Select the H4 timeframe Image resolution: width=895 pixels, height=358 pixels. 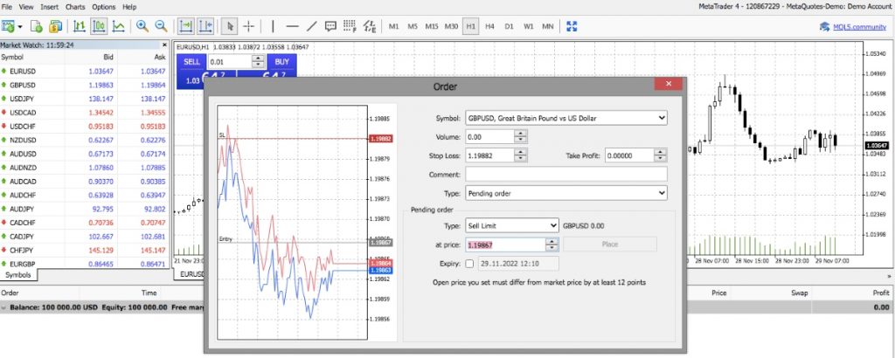(x=489, y=26)
